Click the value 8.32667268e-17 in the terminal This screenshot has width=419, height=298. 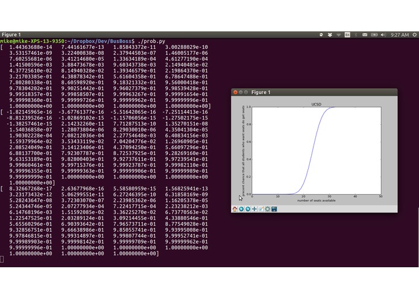click(31, 189)
